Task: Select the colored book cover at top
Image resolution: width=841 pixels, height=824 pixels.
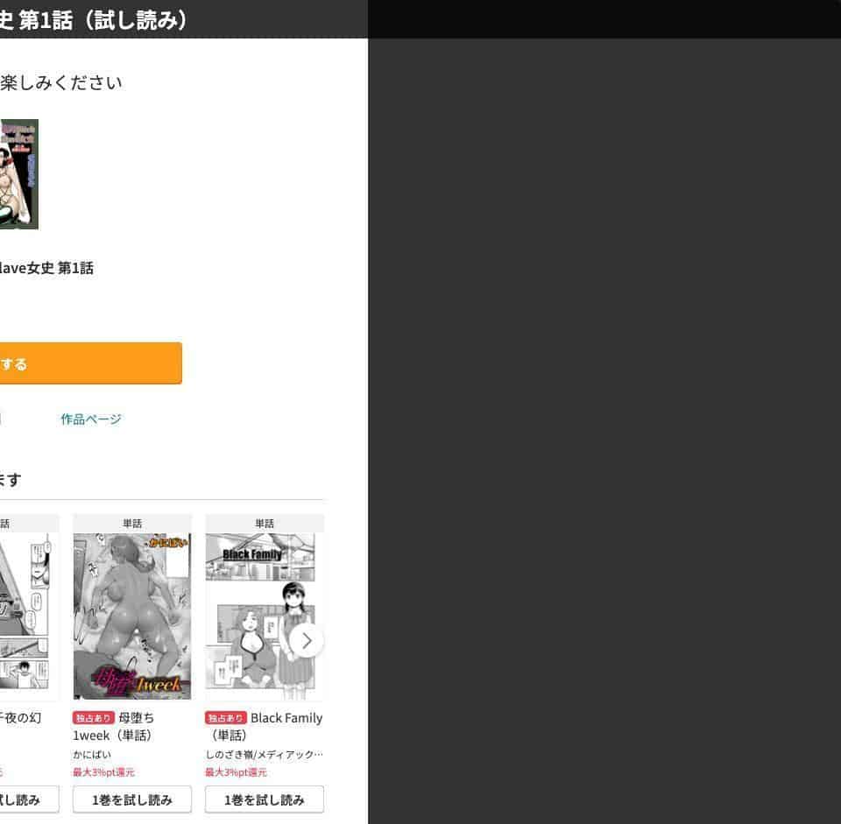Action: click(18, 174)
